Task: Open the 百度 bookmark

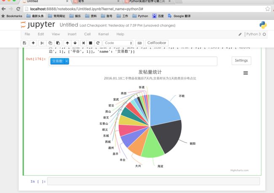Action: (158, 16)
